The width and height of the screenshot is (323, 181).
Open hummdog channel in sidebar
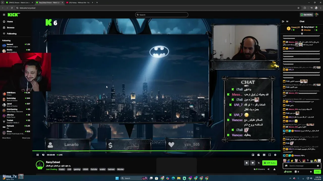(16, 99)
